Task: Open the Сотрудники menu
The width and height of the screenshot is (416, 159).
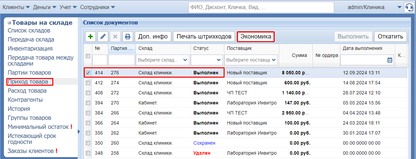Action: click(x=97, y=7)
